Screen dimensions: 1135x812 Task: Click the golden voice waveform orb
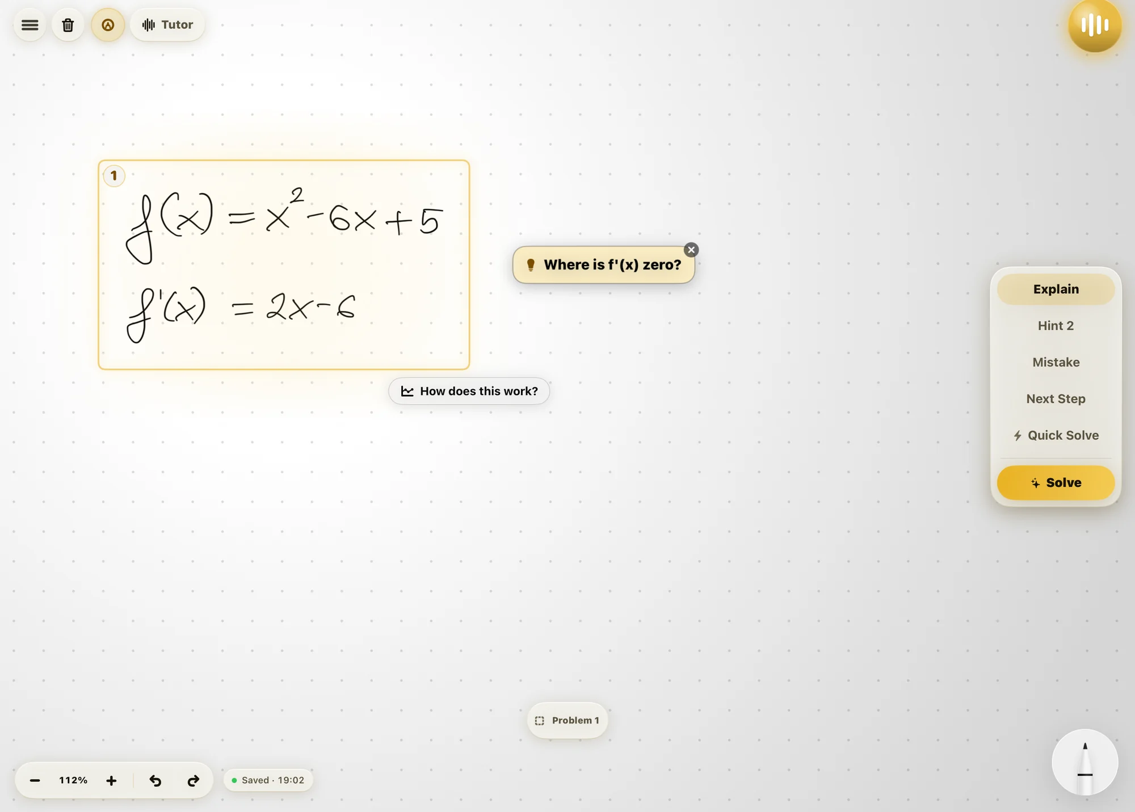1095,26
